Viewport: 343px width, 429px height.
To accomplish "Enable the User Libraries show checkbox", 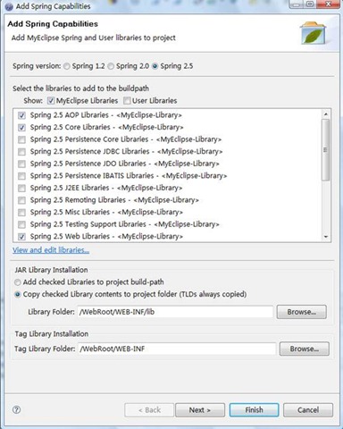I will [x=127, y=101].
